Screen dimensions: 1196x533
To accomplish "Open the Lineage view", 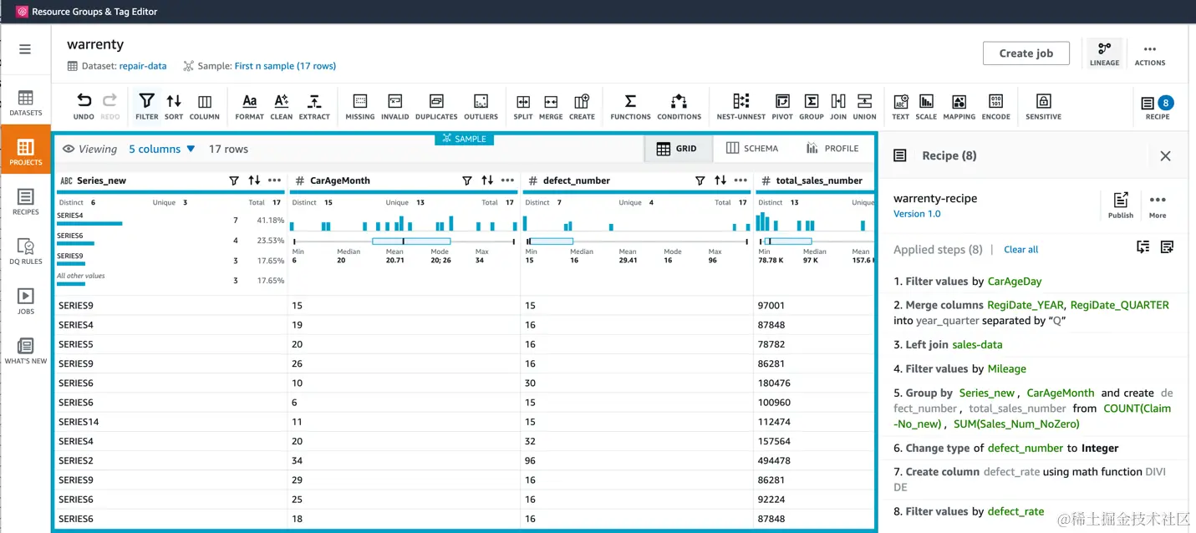I will [x=1104, y=53].
